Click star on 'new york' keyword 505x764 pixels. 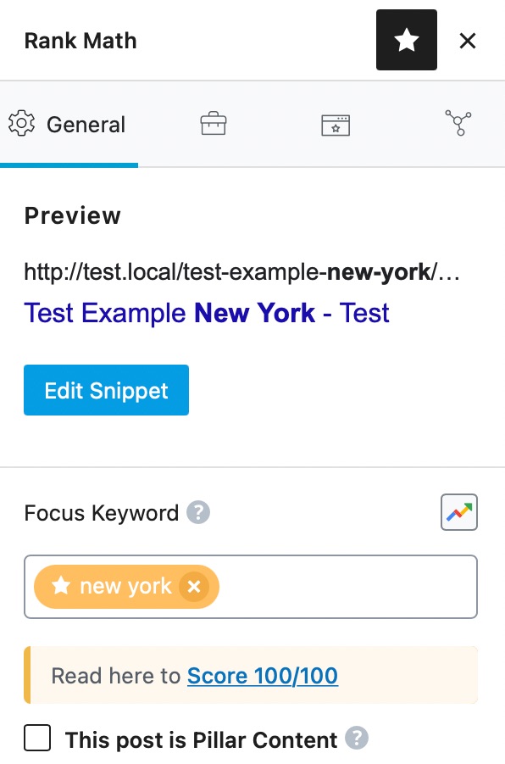click(x=61, y=585)
